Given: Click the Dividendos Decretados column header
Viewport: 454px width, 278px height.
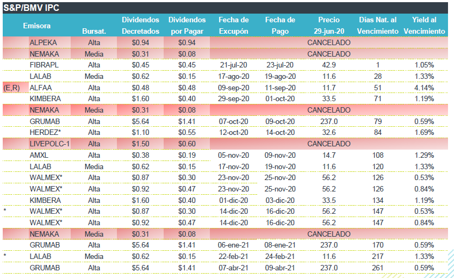Looking at the screenshot, I should coord(140,26).
